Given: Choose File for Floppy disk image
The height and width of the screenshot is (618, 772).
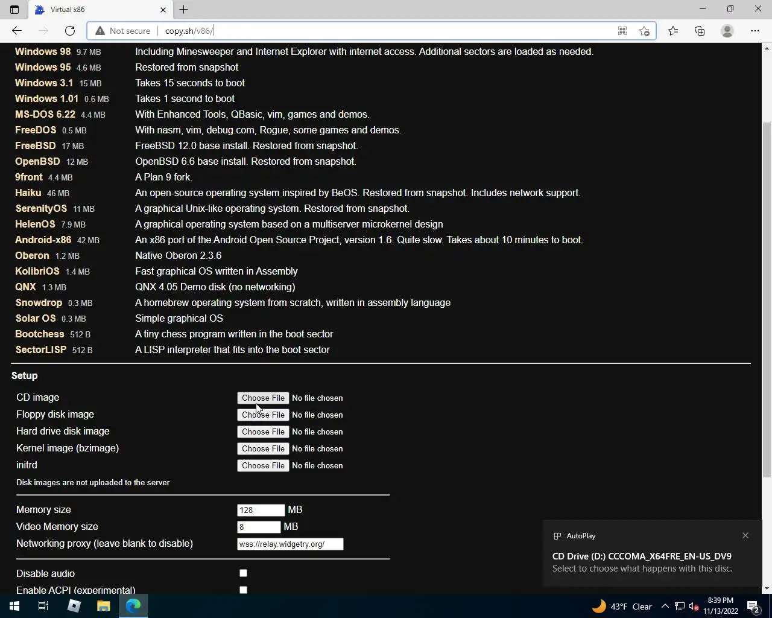Looking at the screenshot, I should pos(263,415).
